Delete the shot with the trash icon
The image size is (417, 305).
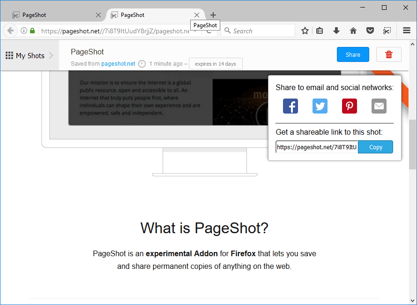coord(388,54)
